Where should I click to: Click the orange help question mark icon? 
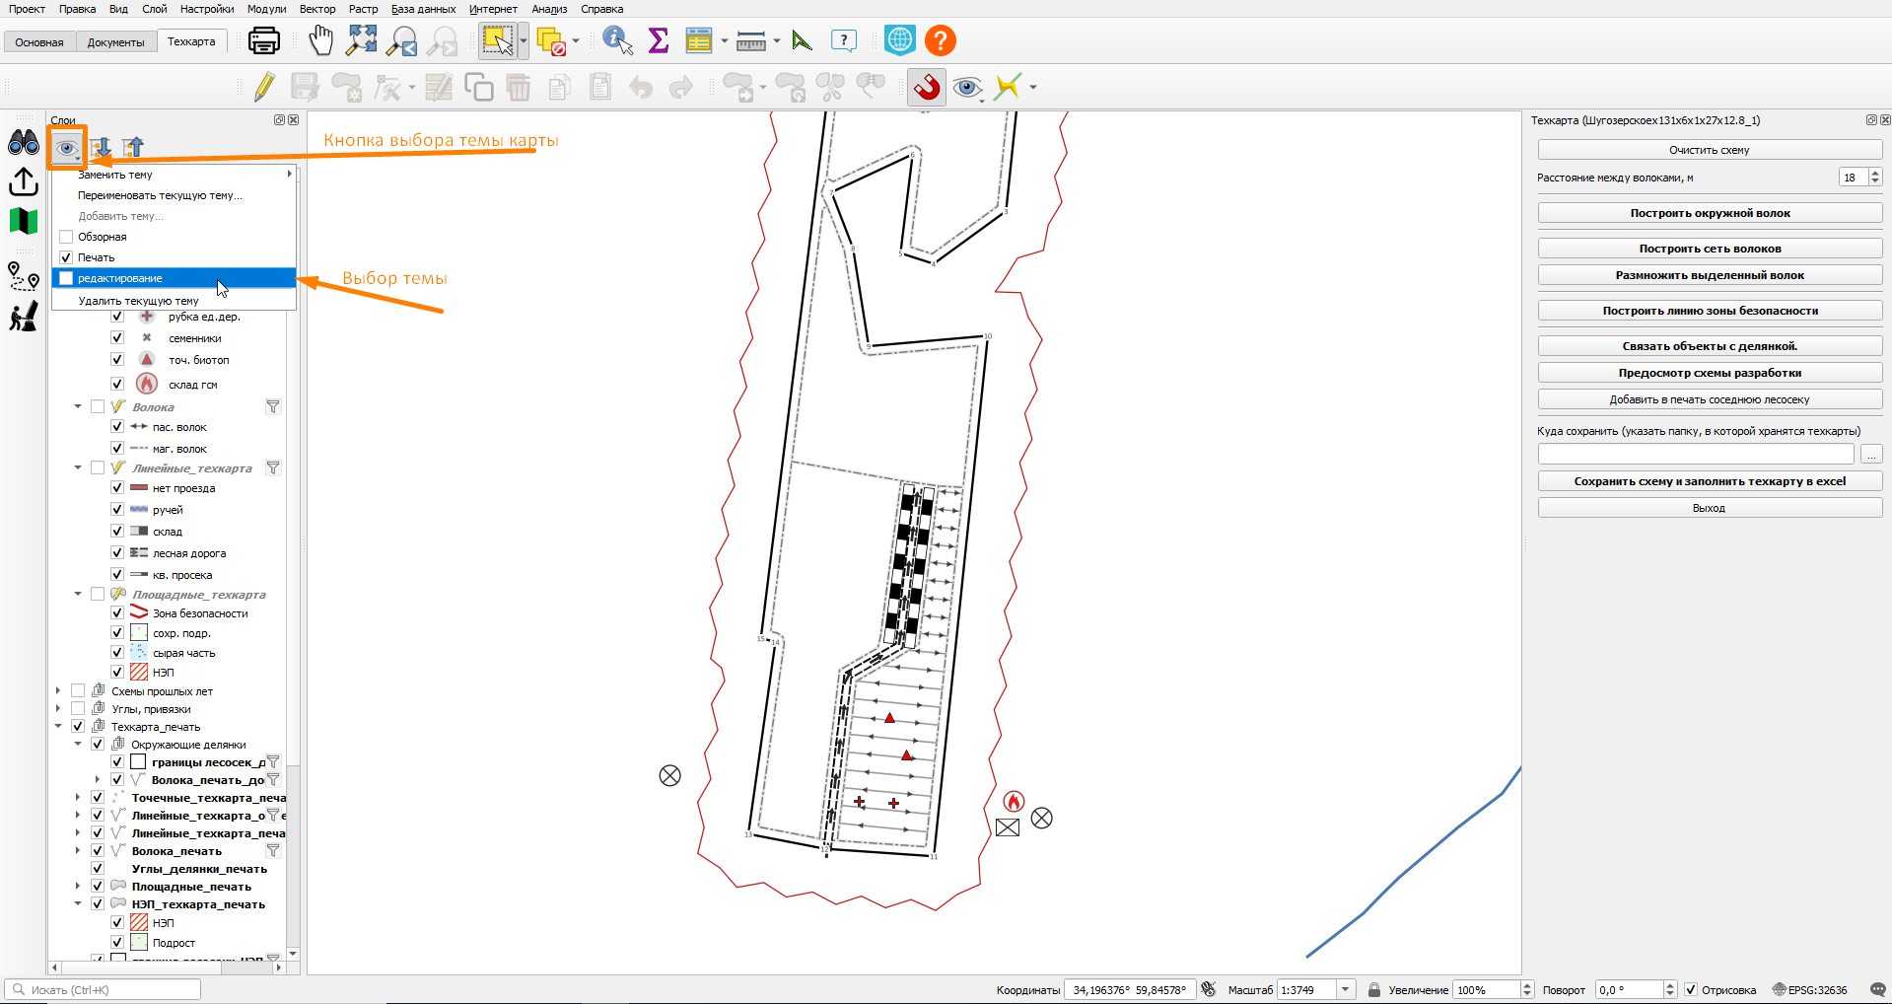click(941, 40)
